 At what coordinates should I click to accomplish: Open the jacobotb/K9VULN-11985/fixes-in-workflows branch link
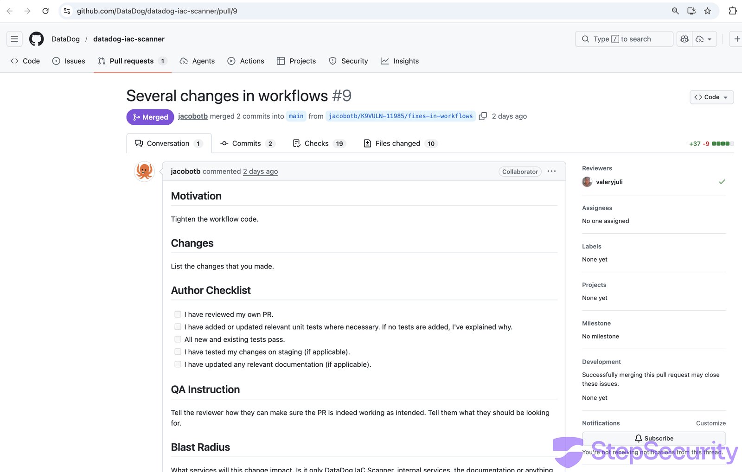click(x=401, y=116)
